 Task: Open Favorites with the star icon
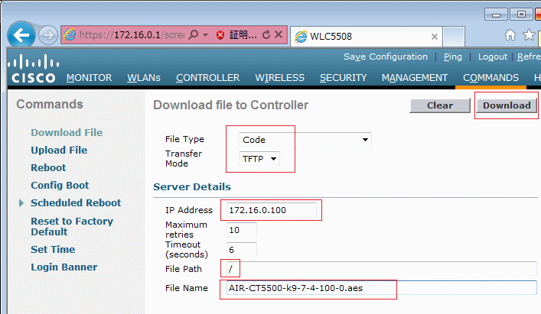pyautogui.click(x=529, y=35)
